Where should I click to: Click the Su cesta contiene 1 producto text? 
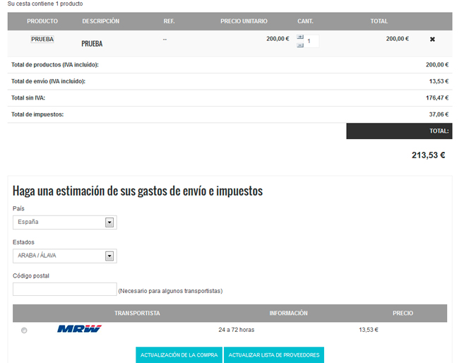45,4
